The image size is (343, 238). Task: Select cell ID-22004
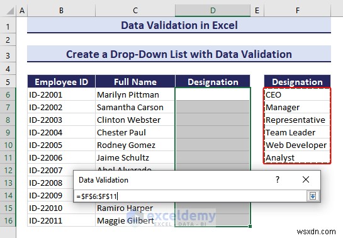[x=61, y=132]
